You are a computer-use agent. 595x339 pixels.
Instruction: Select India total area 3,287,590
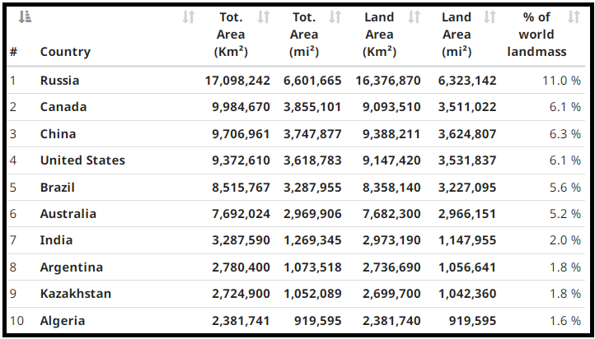pos(241,240)
